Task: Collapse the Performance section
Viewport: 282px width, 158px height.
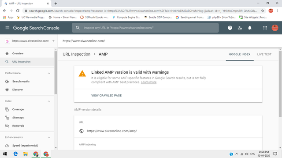Action: pos(49,73)
